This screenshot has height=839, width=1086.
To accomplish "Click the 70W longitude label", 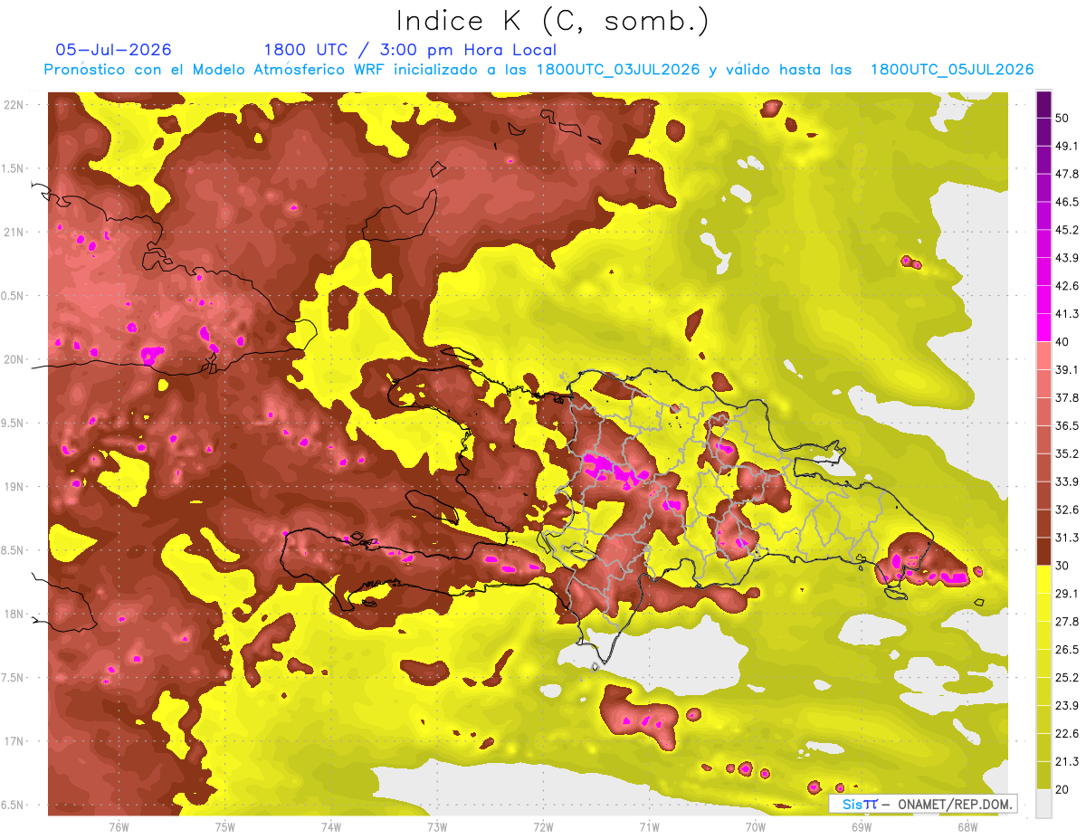I will pyautogui.click(x=756, y=826).
